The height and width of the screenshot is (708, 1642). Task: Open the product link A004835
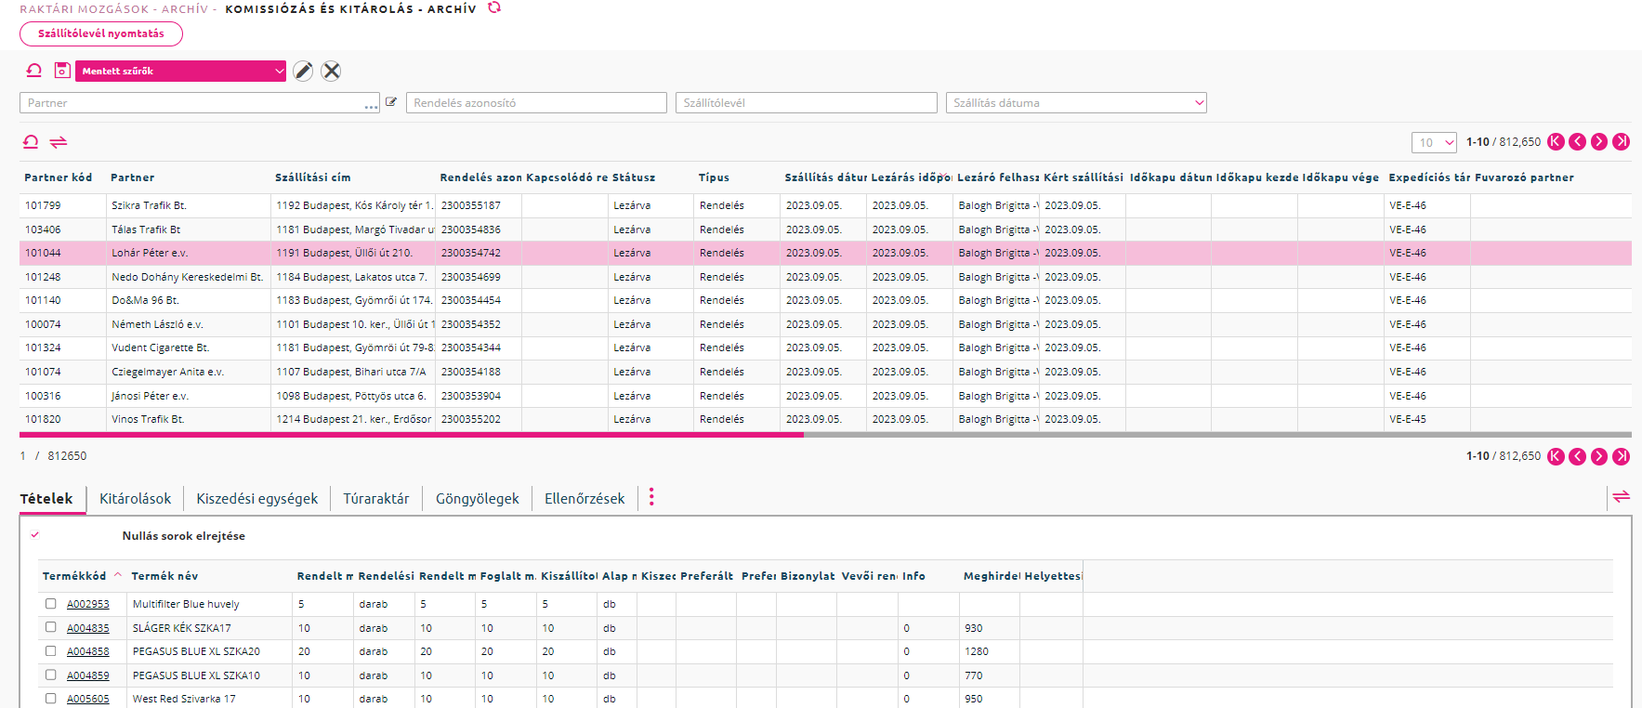88,628
